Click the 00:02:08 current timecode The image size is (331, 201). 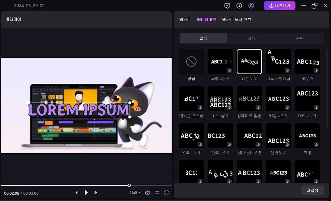coord(12,193)
